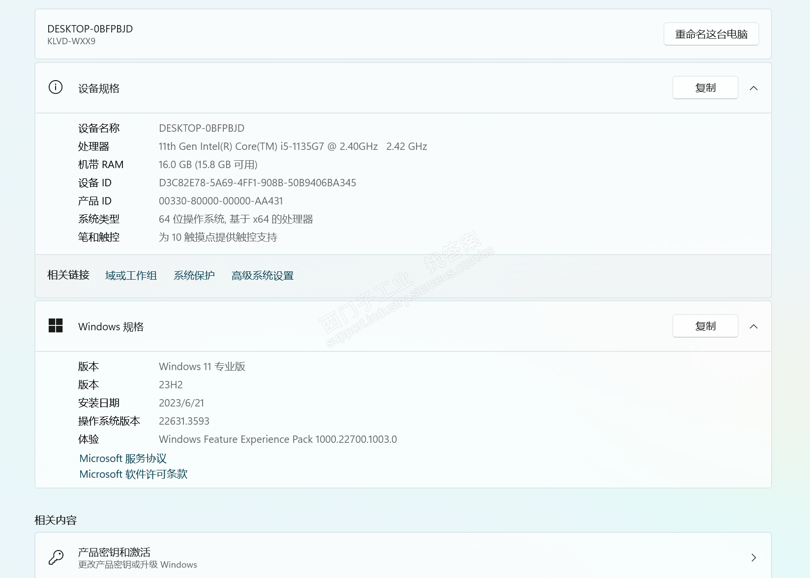Click the 机带 RAM label
The width and height of the screenshot is (810, 578).
tap(101, 165)
